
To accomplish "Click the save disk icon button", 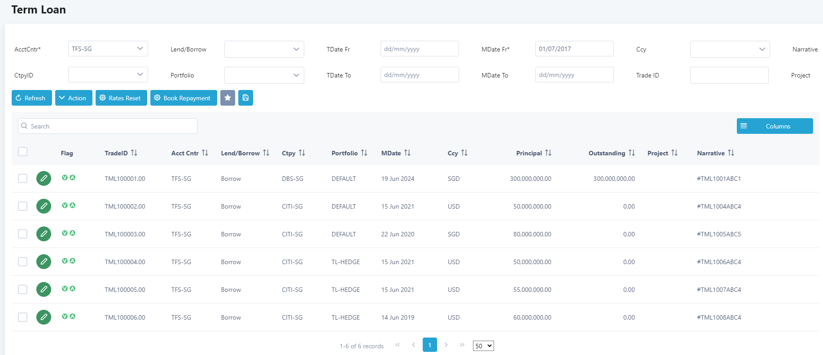I will 245,98.
